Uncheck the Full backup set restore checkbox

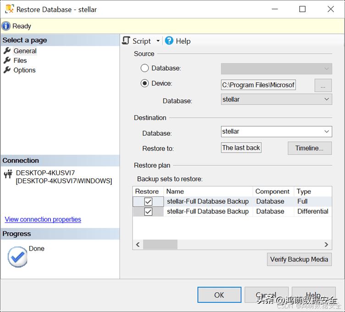148,201
